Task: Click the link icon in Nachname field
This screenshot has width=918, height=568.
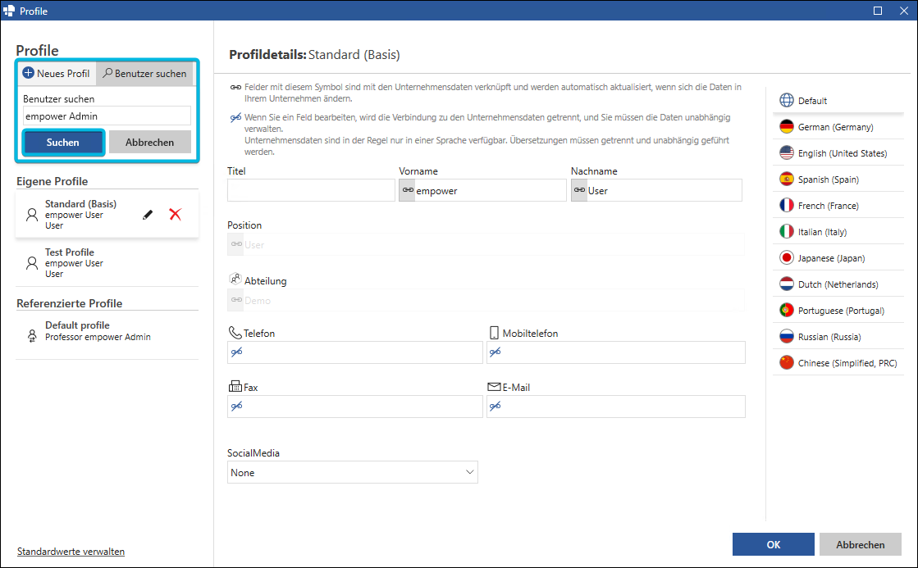Action: tap(580, 190)
